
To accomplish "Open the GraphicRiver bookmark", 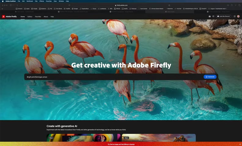I will click(x=84, y=9).
